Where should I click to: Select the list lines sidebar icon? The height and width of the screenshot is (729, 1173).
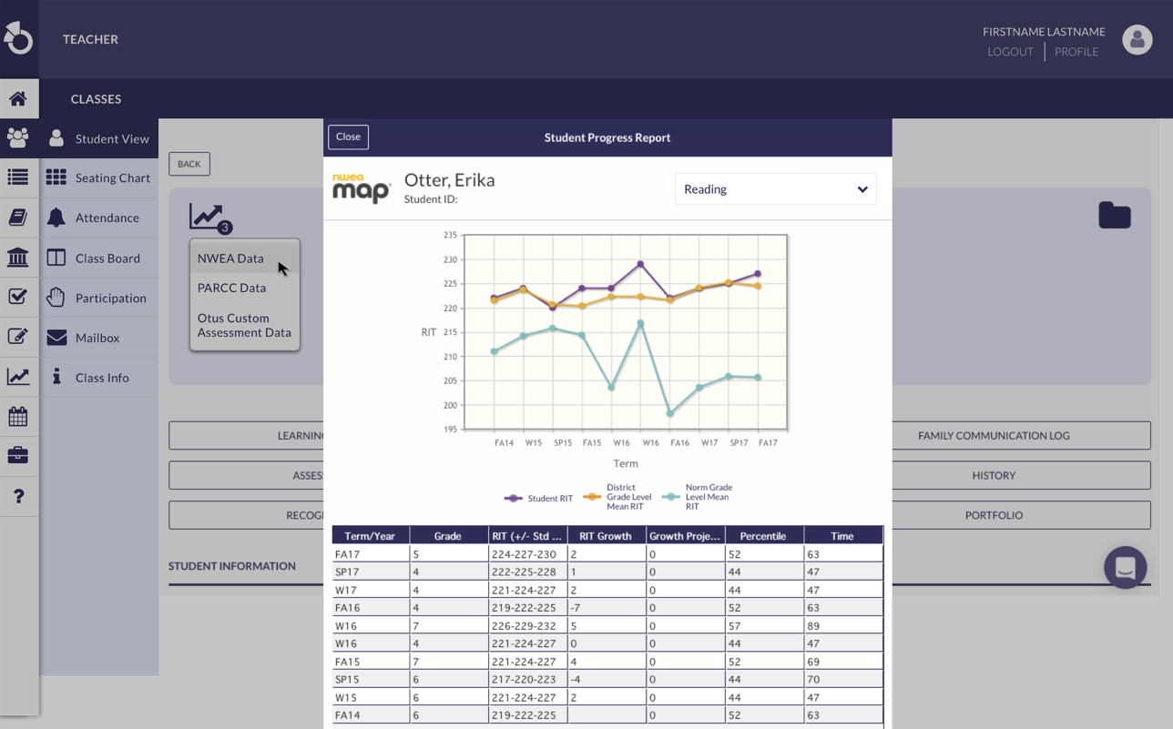(x=18, y=177)
